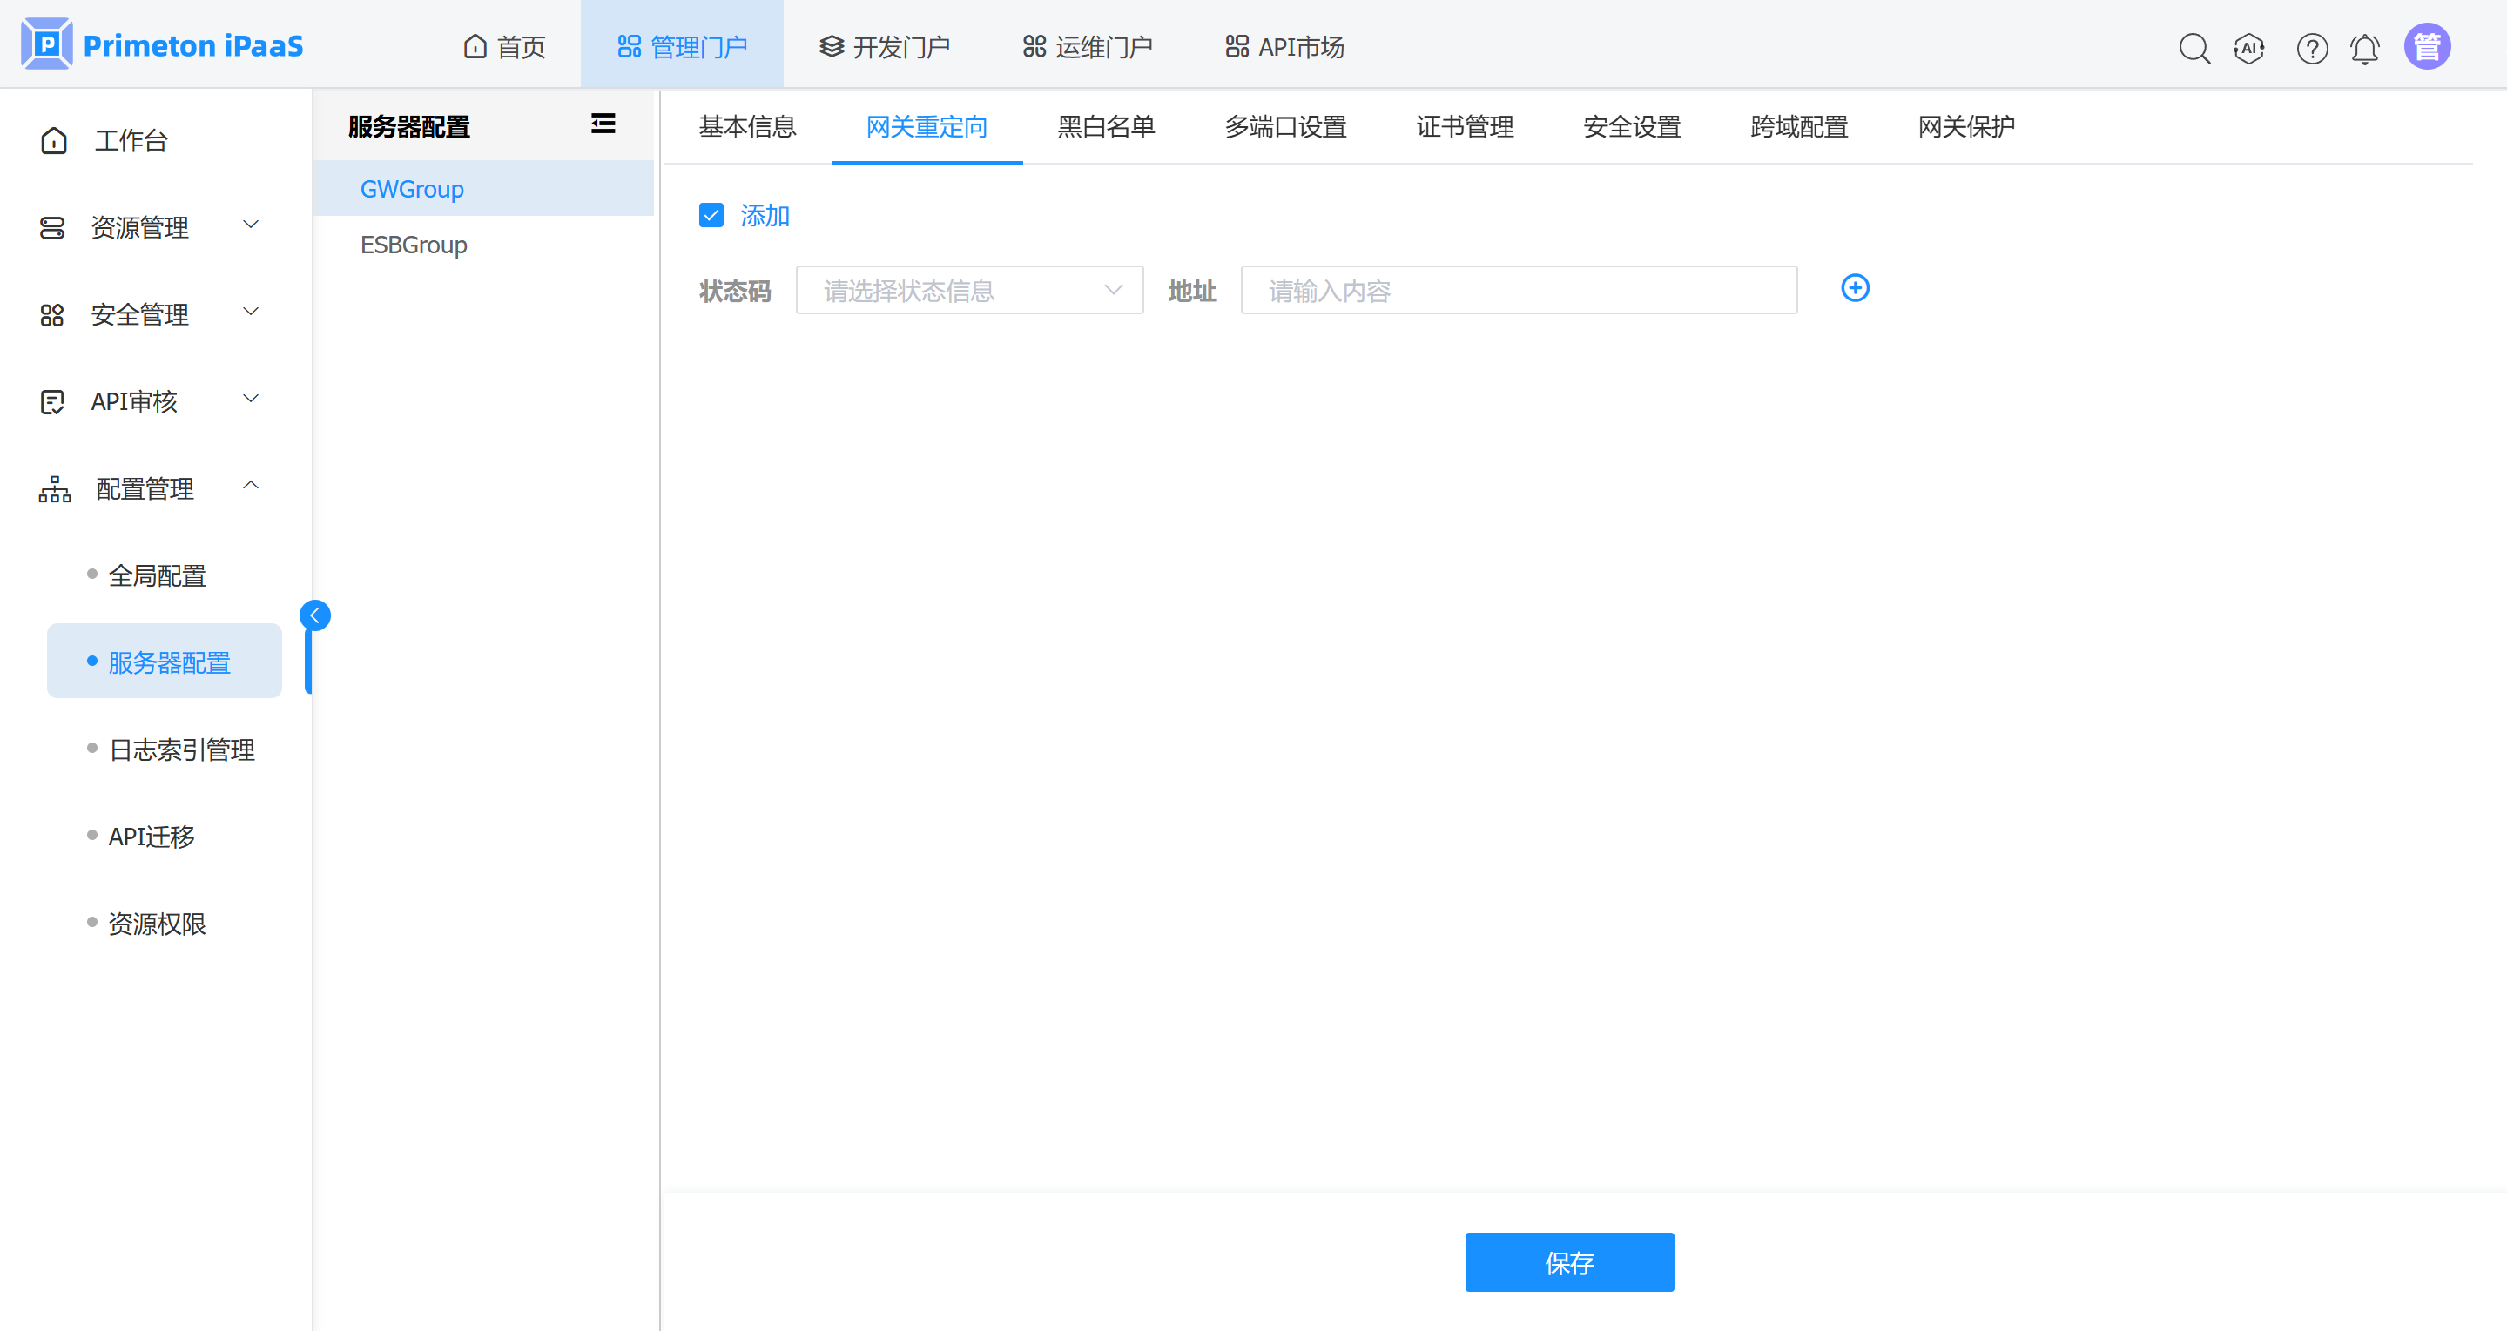Open the AI assistant icon

2249,47
